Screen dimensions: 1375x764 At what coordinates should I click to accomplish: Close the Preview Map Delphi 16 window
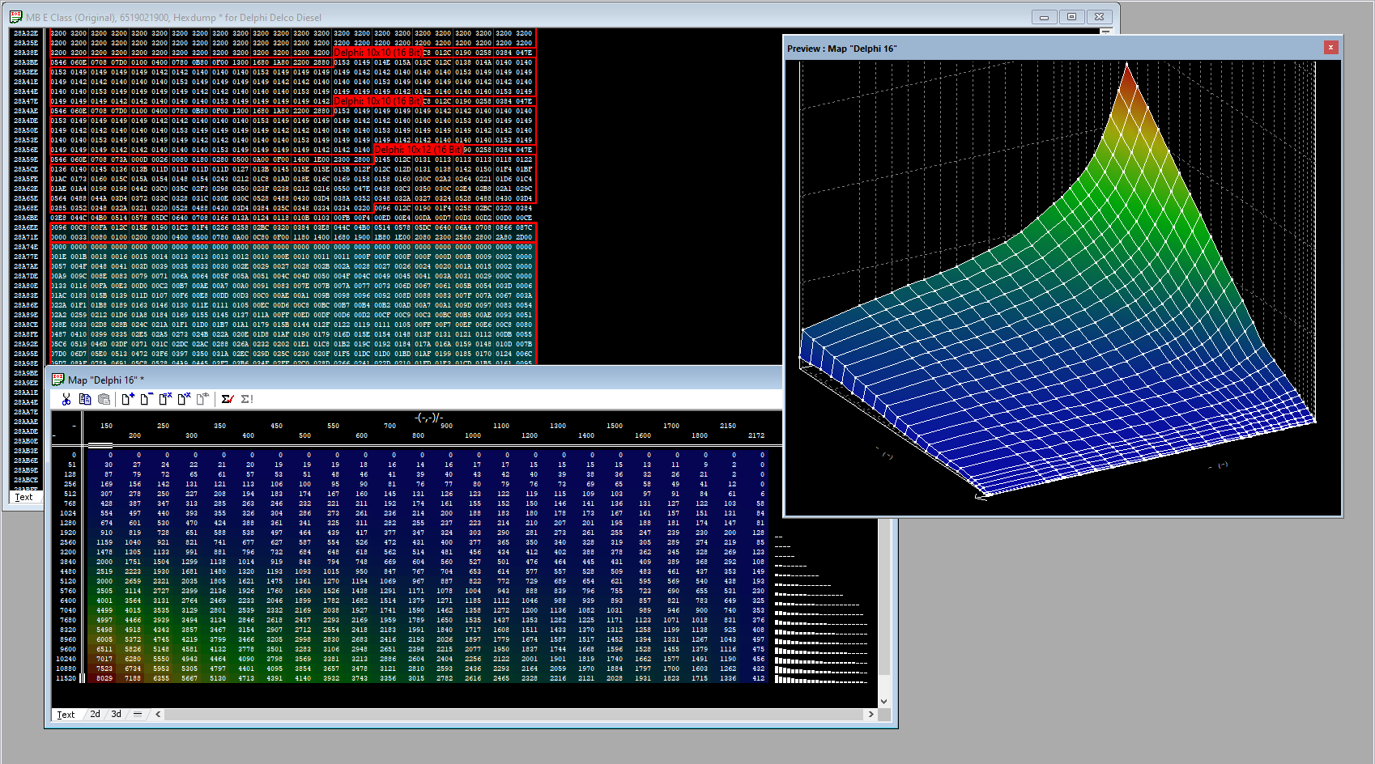(1330, 48)
